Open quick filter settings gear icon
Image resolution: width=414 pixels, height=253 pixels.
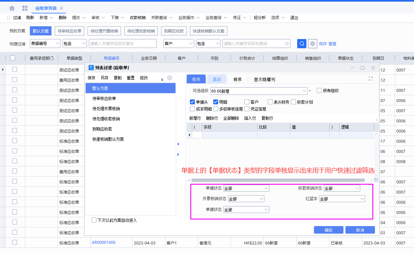click(313, 43)
